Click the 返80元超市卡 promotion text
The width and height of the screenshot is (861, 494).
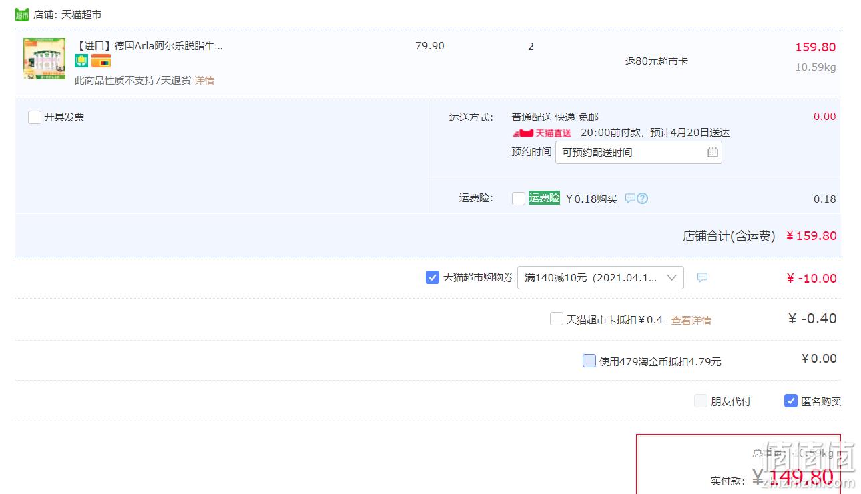pos(657,61)
